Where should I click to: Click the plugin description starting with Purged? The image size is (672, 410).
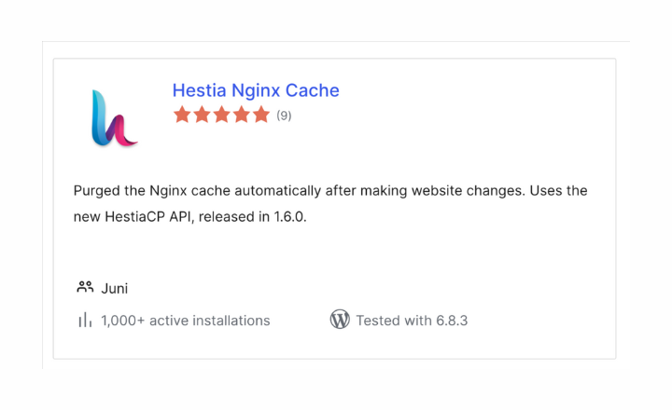pos(330,204)
